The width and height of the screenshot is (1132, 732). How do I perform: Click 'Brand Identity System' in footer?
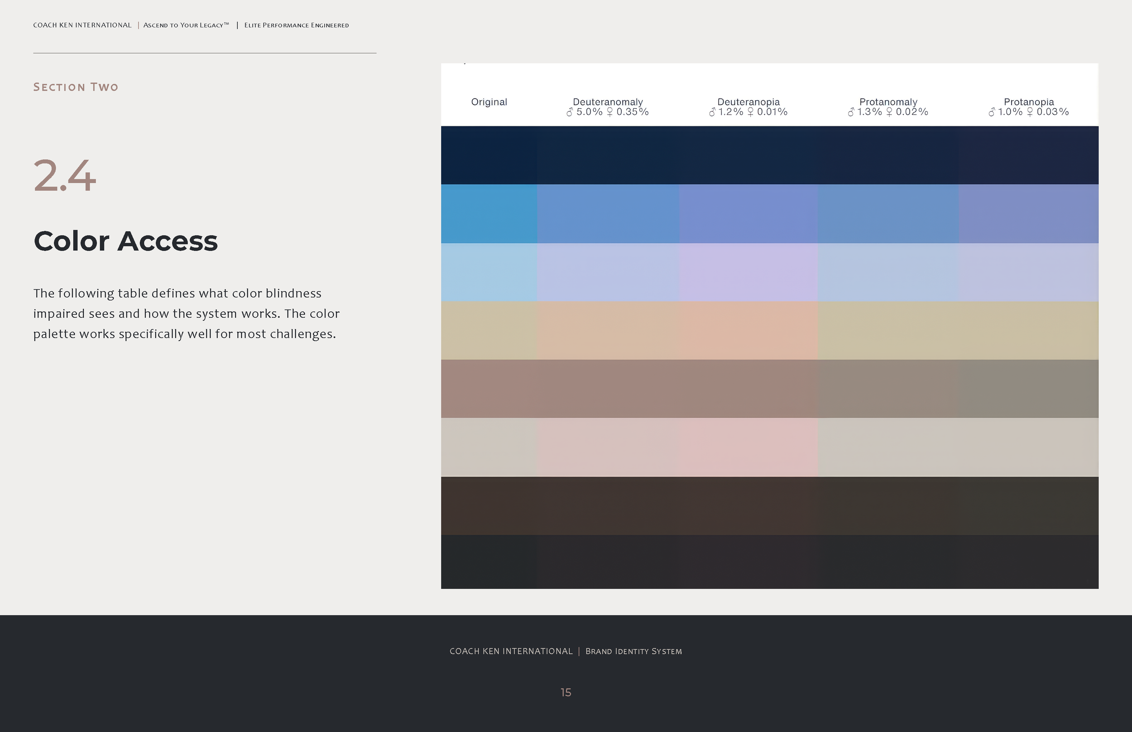tap(633, 651)
